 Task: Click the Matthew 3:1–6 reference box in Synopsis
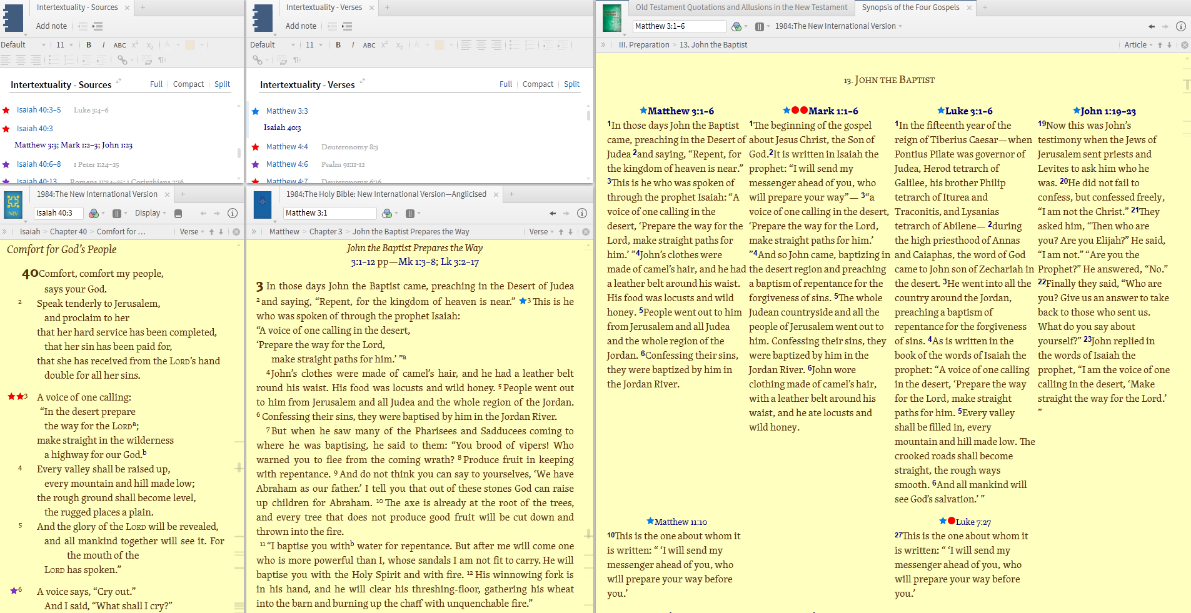tap(679, 26)
